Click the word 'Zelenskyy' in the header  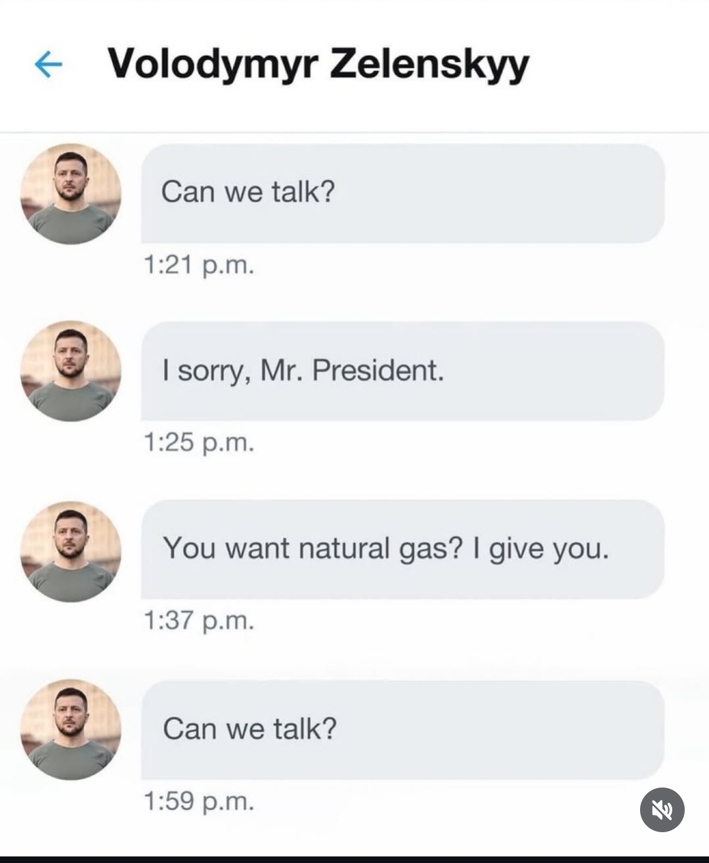pos(429,65)
